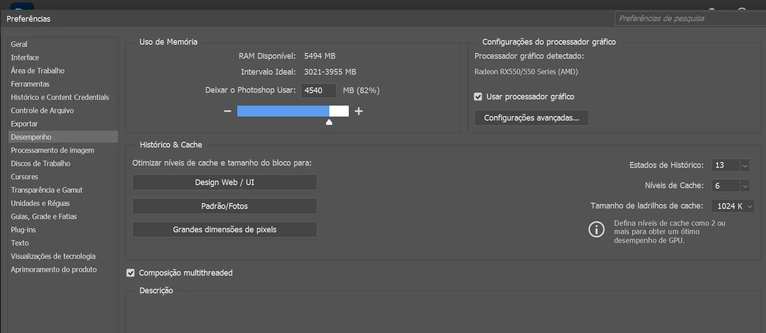Select Desempenho category

point(63,137)
